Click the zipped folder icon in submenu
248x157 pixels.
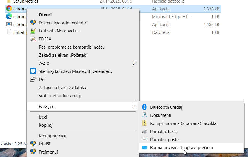click(x=144, y=123)
